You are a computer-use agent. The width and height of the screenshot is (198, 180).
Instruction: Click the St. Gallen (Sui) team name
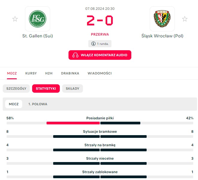click(38, 36)
